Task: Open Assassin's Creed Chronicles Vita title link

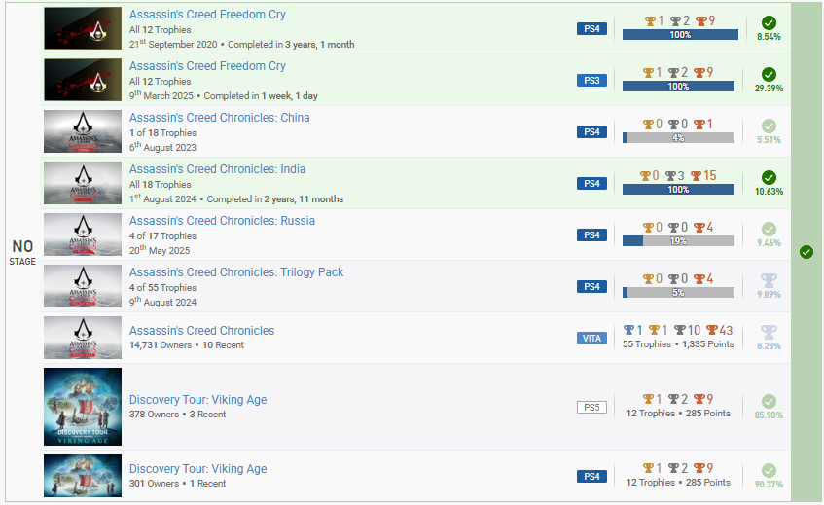Action: coord(201,331)
